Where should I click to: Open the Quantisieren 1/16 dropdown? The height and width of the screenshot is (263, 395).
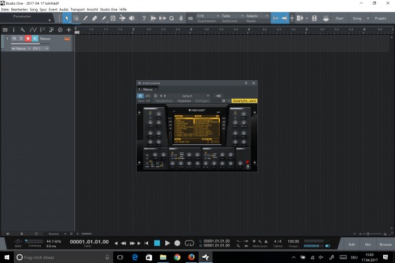pos(208,16)
